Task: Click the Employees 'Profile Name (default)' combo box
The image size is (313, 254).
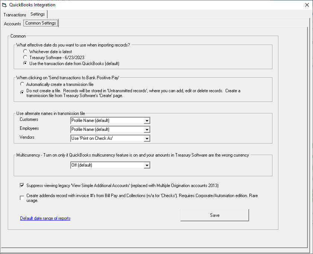Action: coord(110,129)
